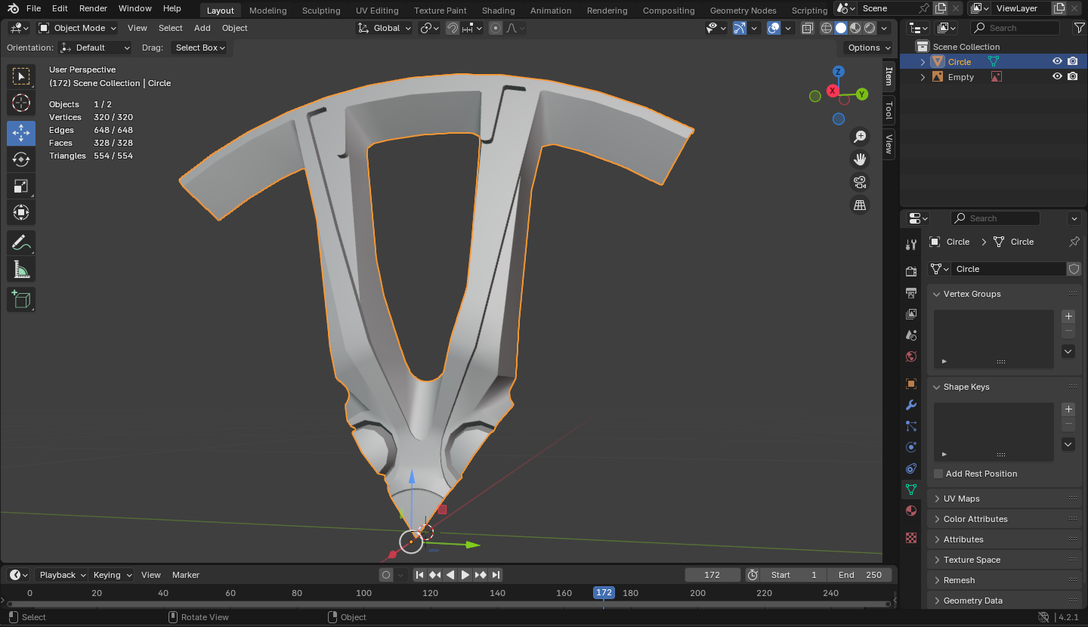Choose the Rotate tool
The height and width of the screenshot is (627, 1088).
coord(21,159)
